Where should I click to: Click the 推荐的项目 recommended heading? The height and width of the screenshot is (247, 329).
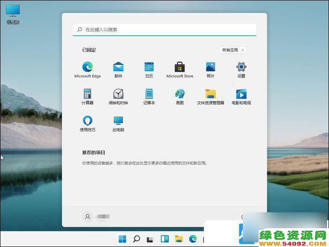click(94, 153)
